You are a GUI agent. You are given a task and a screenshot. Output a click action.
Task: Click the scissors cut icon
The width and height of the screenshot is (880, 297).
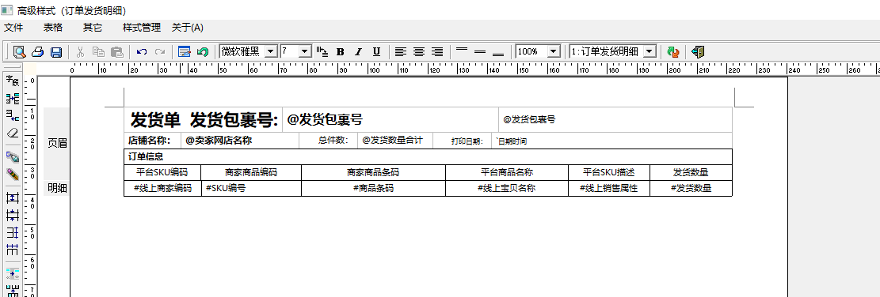pyautogui.click(x=80, y=52)
